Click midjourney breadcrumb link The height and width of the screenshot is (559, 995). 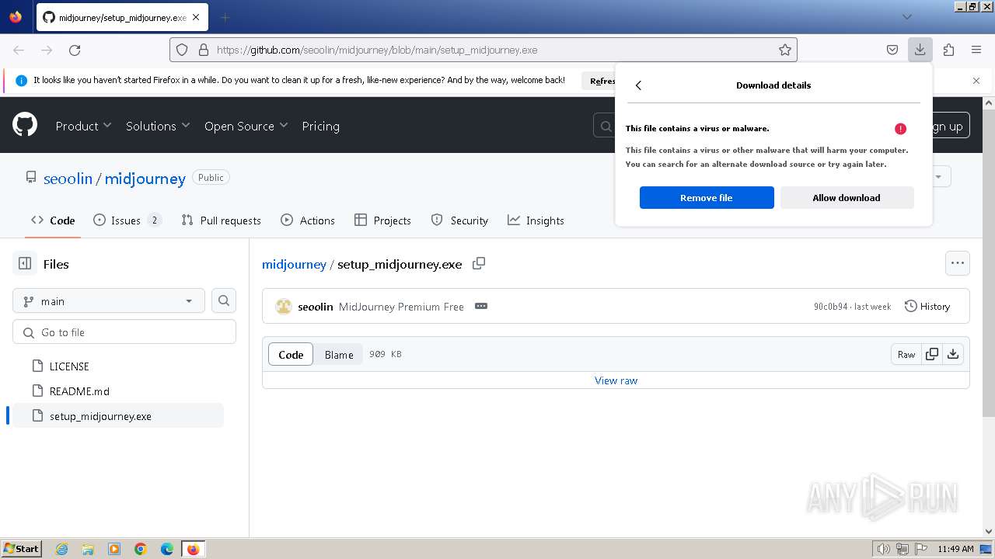click(x=294, y=264)
